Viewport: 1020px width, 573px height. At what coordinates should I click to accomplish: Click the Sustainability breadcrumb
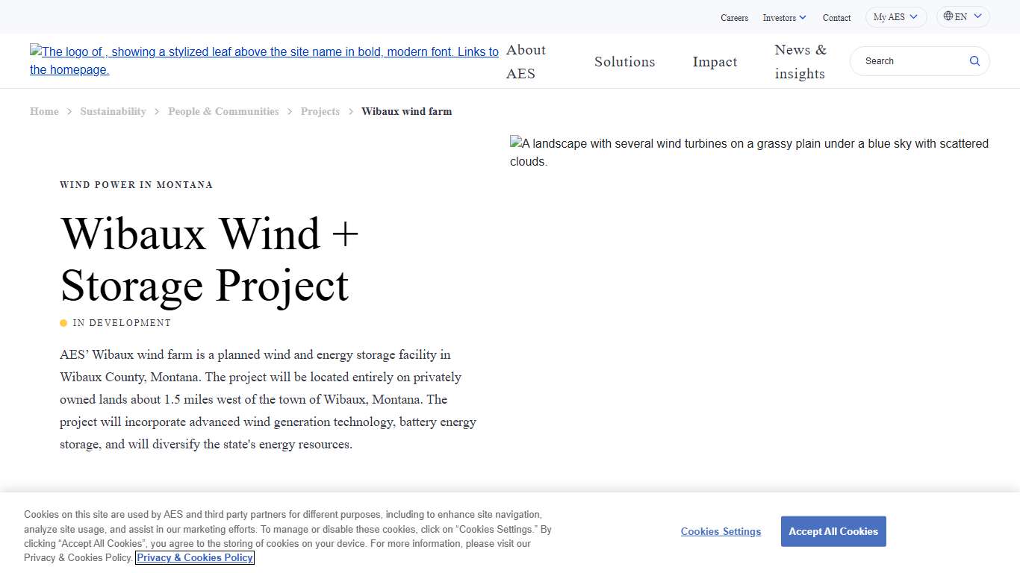coord(113,110)
